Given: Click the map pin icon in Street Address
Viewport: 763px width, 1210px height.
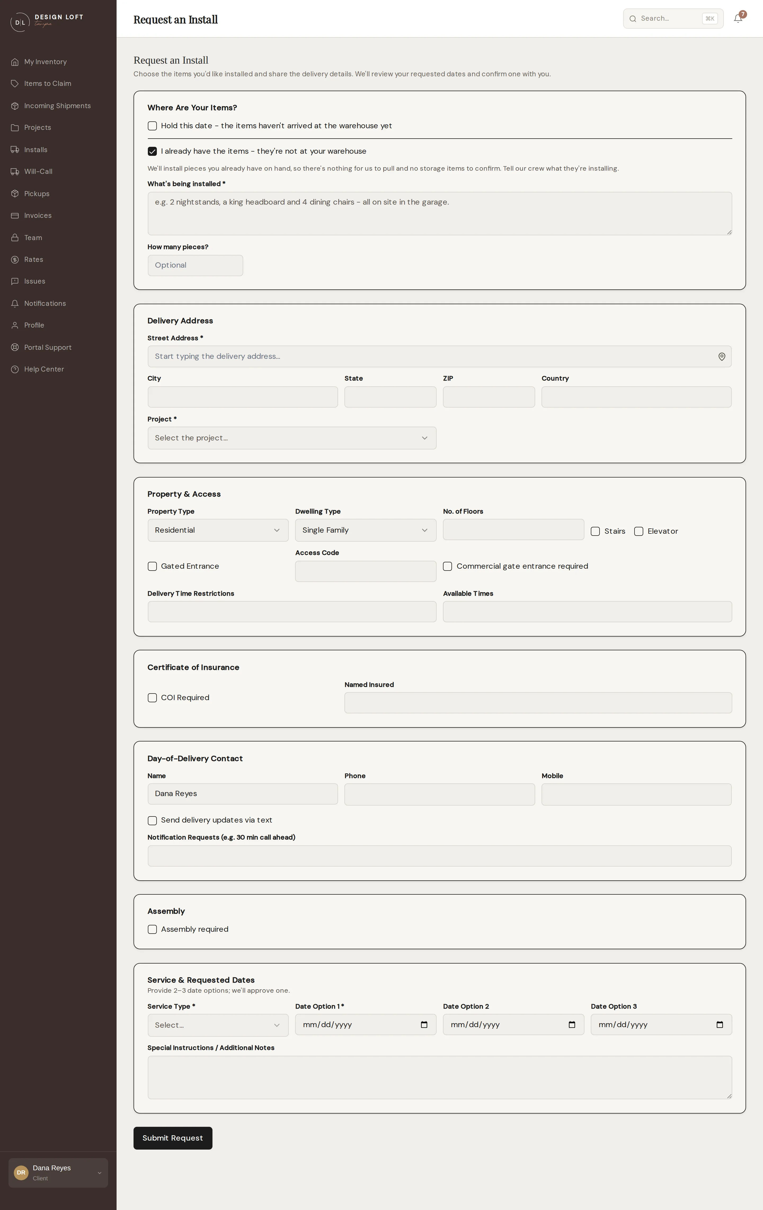Looking at the screenshot, I should click(x=721, y=357).
